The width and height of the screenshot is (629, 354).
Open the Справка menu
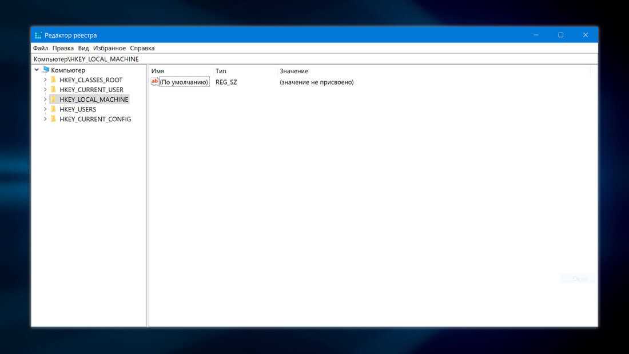click(142, 48)
